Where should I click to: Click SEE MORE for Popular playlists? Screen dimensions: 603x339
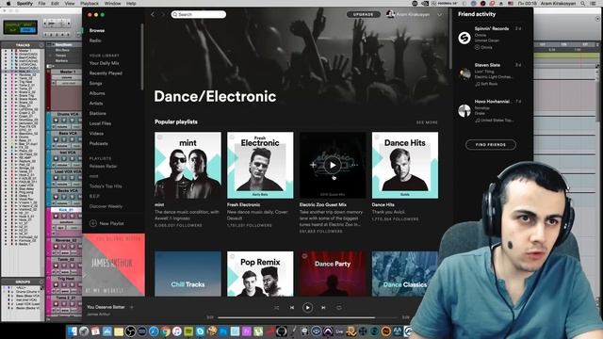tap(427, 122)
